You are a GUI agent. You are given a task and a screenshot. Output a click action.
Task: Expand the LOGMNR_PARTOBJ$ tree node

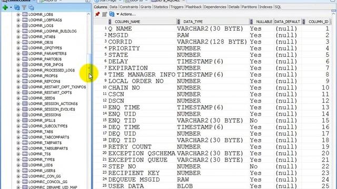[18, 59]
